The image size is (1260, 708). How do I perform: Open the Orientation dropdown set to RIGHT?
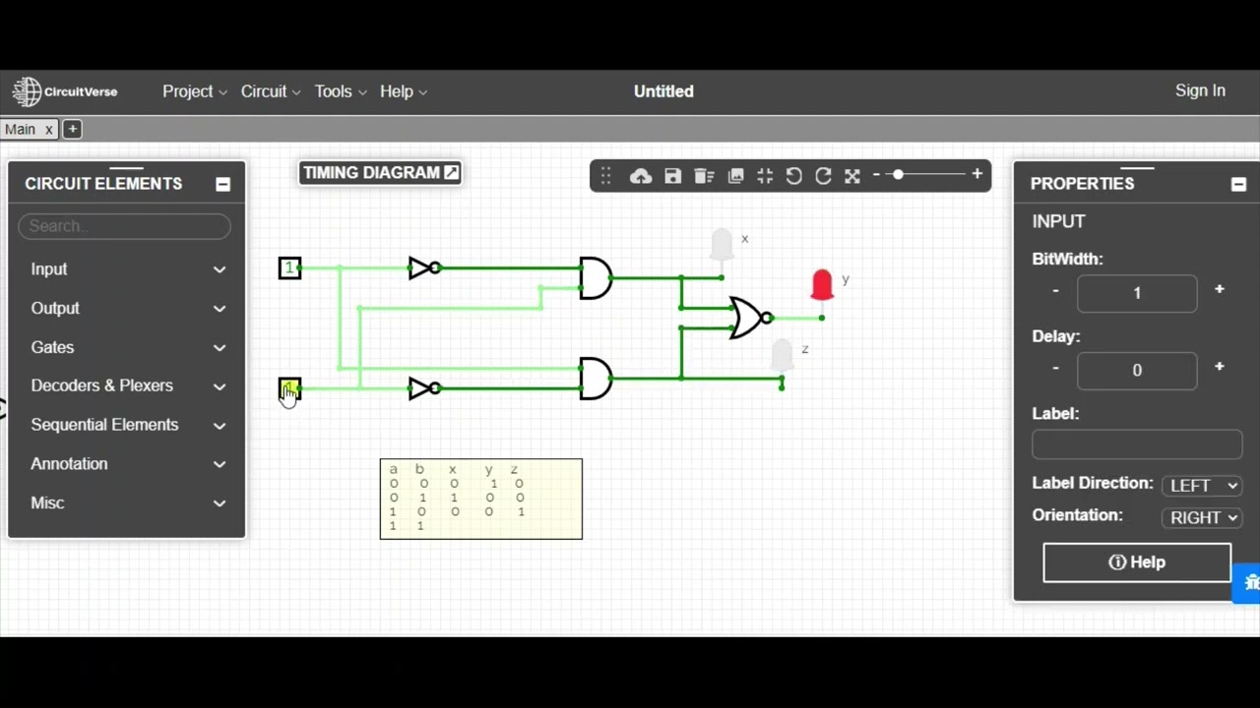tap(1202, 517)
